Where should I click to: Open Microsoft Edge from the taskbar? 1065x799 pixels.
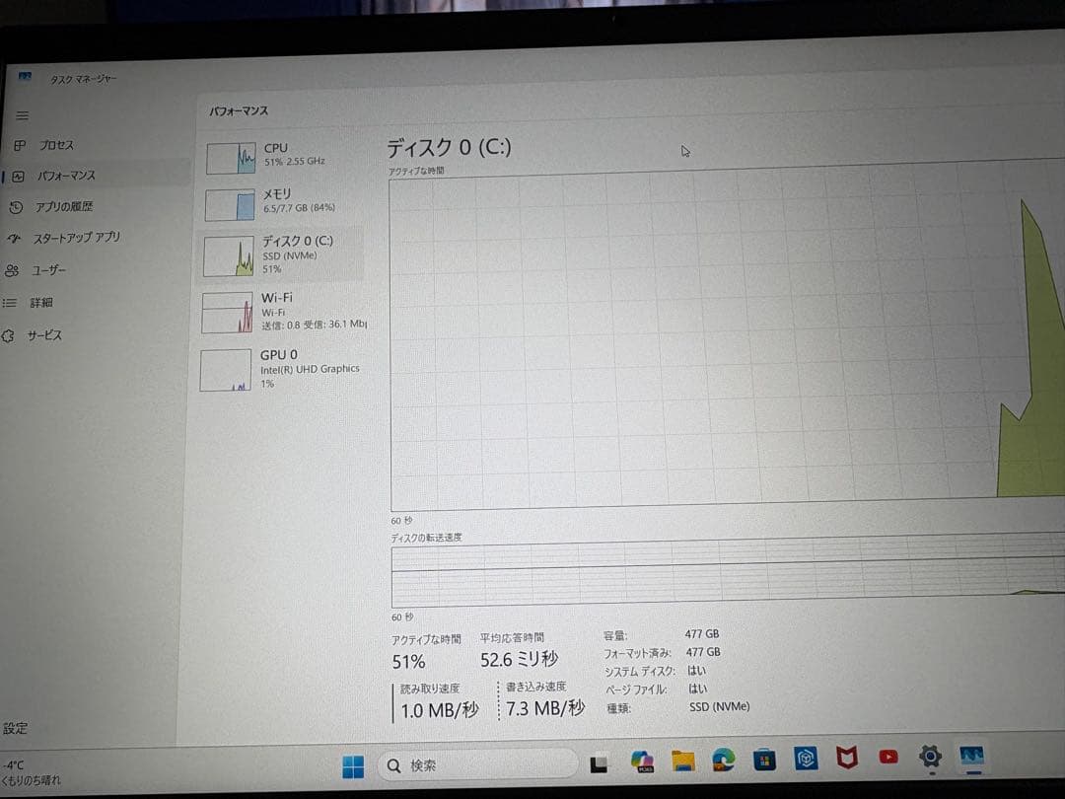click(723, 760)
